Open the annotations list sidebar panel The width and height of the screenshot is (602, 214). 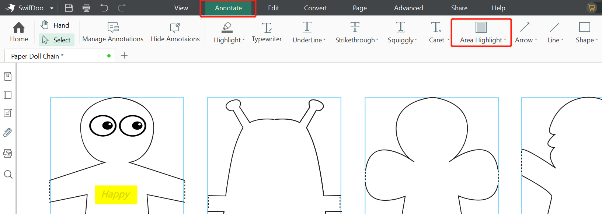point(8,113)
